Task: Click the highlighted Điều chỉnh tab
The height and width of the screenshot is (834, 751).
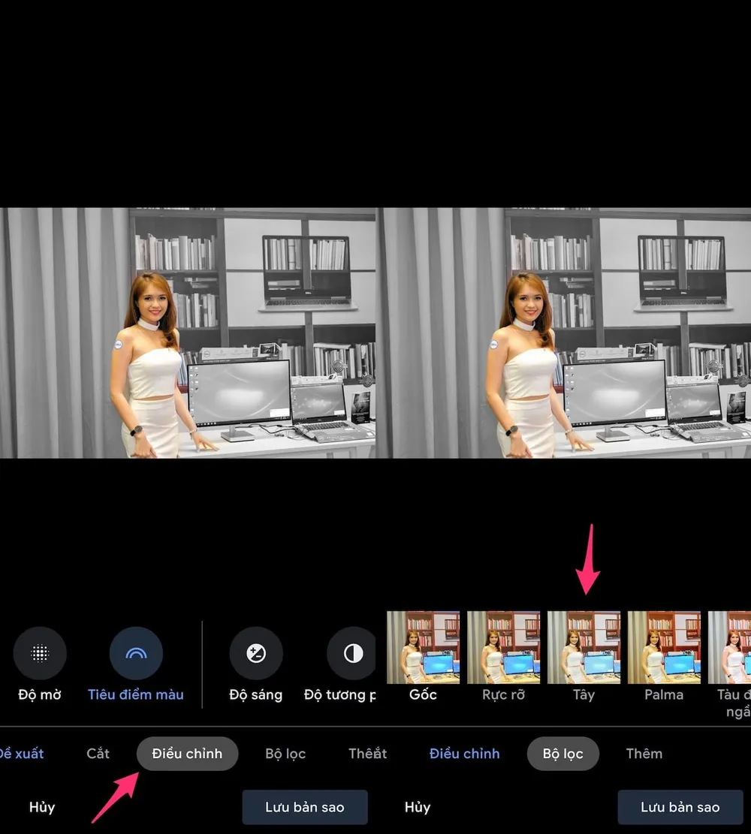Action: pyautogui.click(x=187, y=754)
